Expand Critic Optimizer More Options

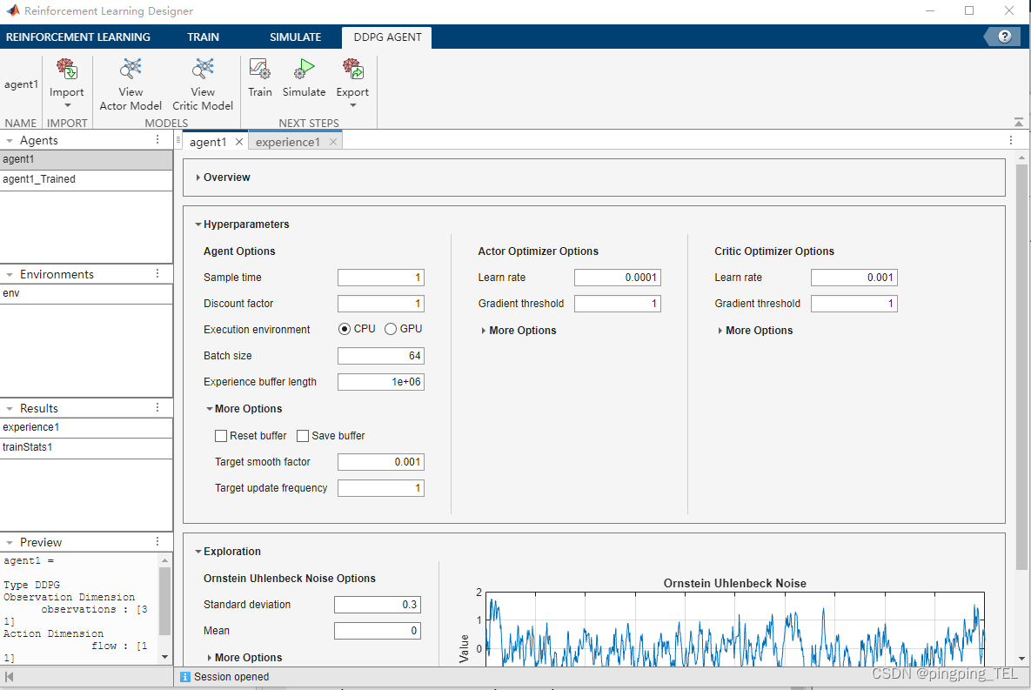coord(720,331)
